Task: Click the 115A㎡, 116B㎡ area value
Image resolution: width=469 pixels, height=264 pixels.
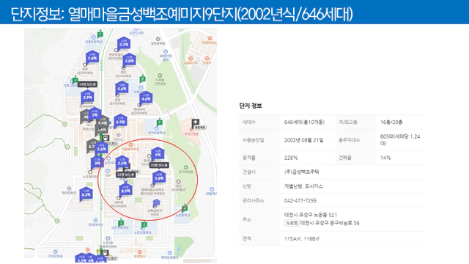Action: point(302,239)
